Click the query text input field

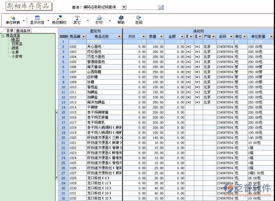[x=142, y=7]
